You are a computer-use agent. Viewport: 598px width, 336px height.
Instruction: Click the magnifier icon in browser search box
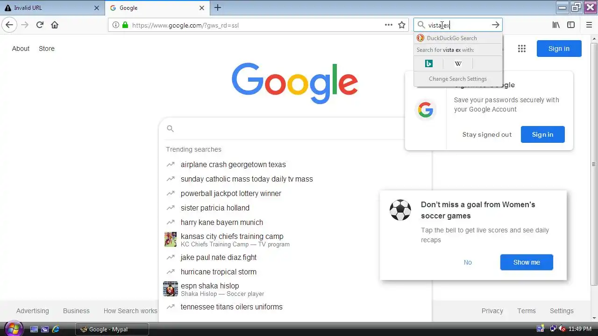coord(421,25)
